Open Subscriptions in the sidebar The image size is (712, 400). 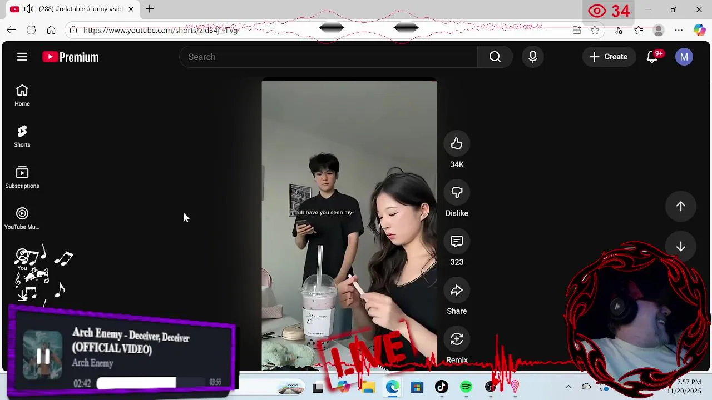coord(22,177)
